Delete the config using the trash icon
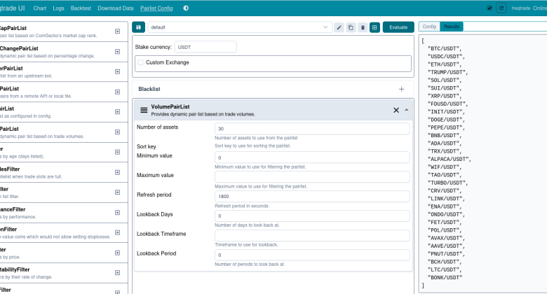Viewport: 547px width, 294px height. 362,27
